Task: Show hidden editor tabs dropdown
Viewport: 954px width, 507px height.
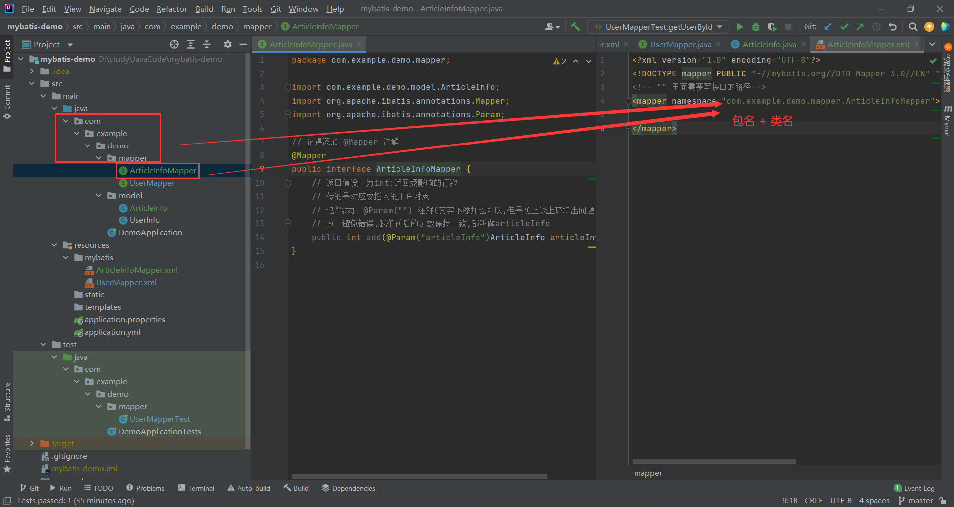Action: (932, 44)
